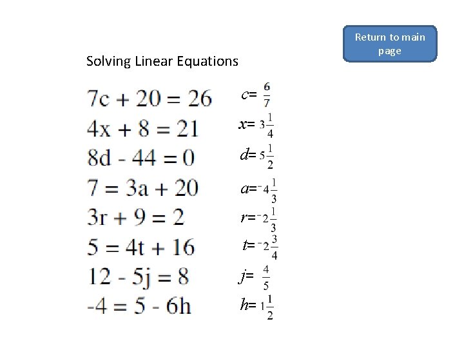This screenshot has width=464, height=348.
Task: Select the answer j = 4/5
Action: coord(255,277)
